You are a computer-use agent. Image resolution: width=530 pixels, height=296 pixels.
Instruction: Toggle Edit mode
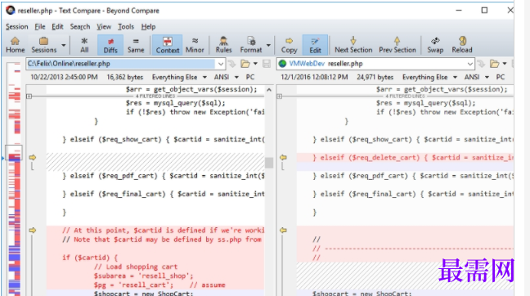coord(315,45)
